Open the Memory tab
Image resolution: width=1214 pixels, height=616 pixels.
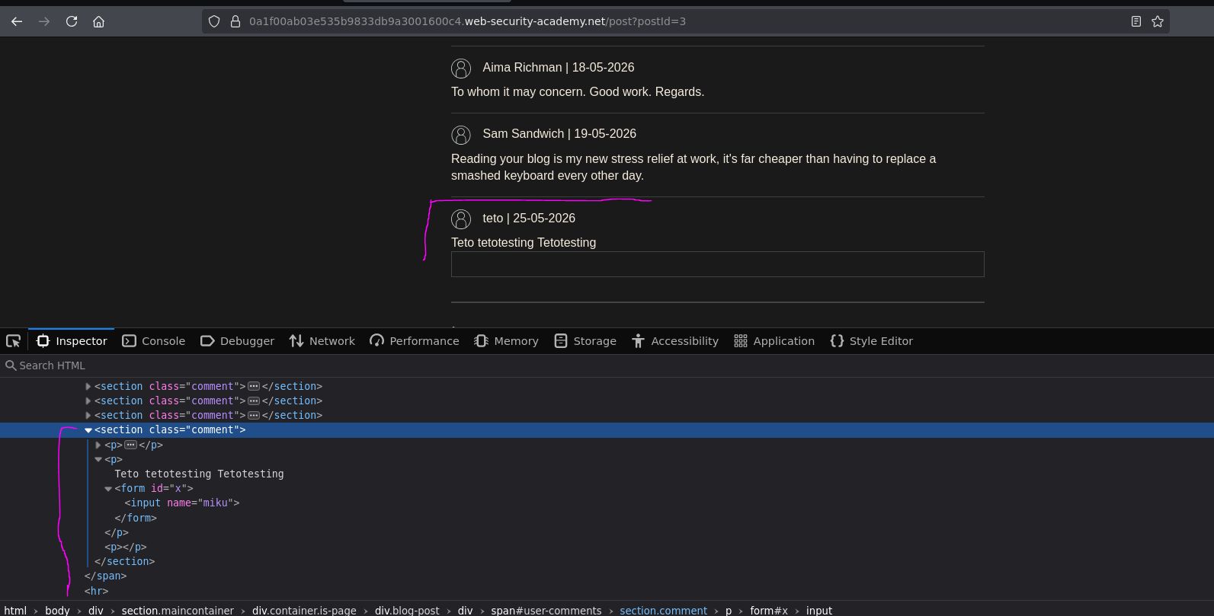coord(506,341)
